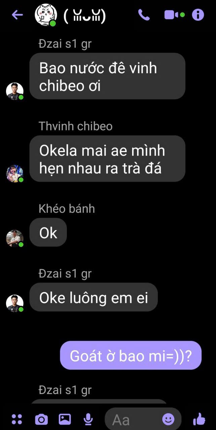Viewport: 216px width, 430px height.
Task: Tap the "Ok" message from Khéo bánh
Action: pos(48,232)
